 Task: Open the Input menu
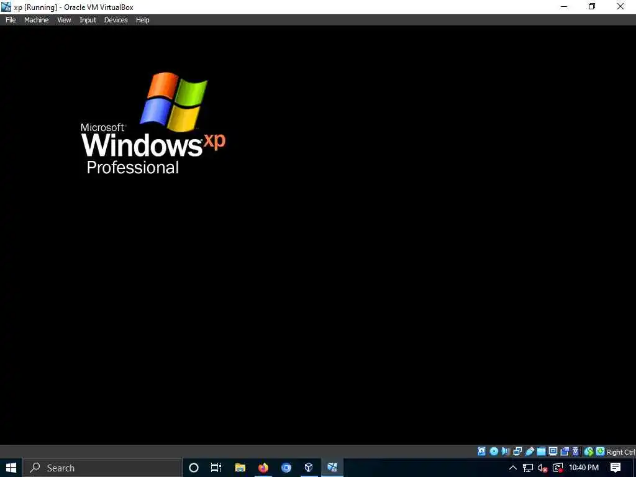coord(88,20)
